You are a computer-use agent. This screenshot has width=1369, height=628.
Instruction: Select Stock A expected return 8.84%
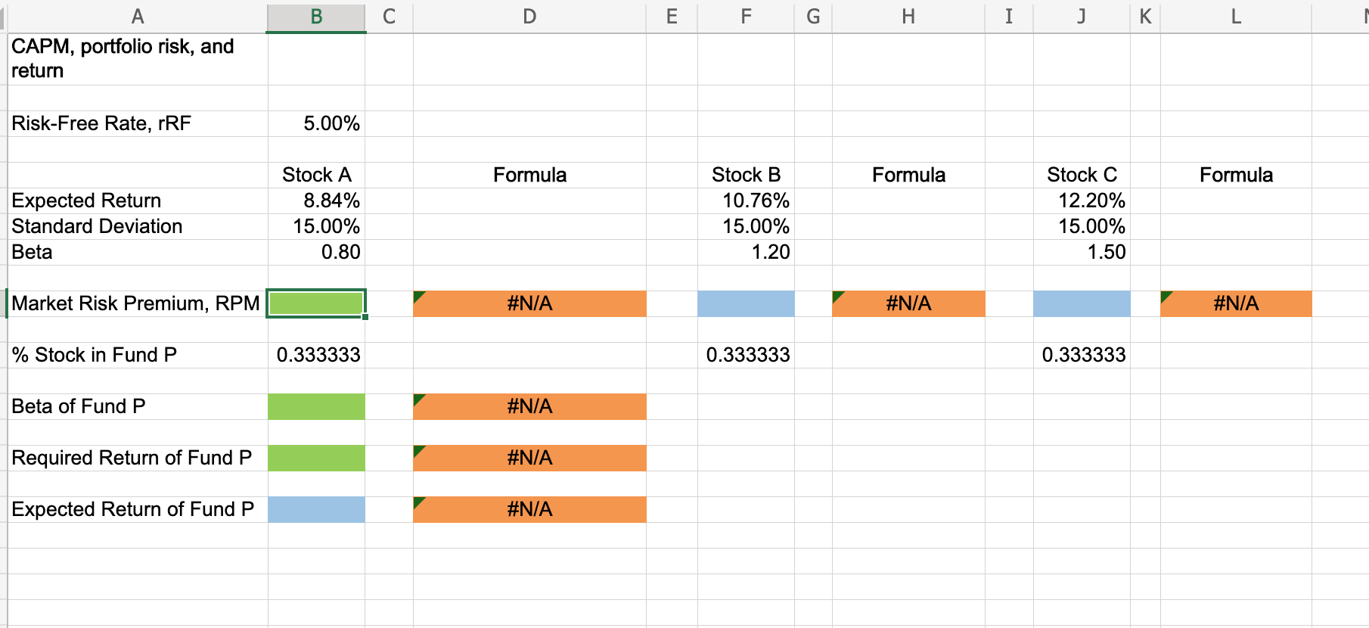click(316, 201)
